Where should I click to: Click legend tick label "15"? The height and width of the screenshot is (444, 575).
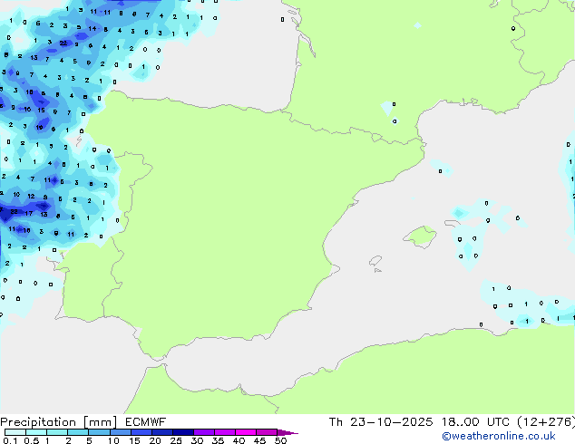tap(134, 440)
